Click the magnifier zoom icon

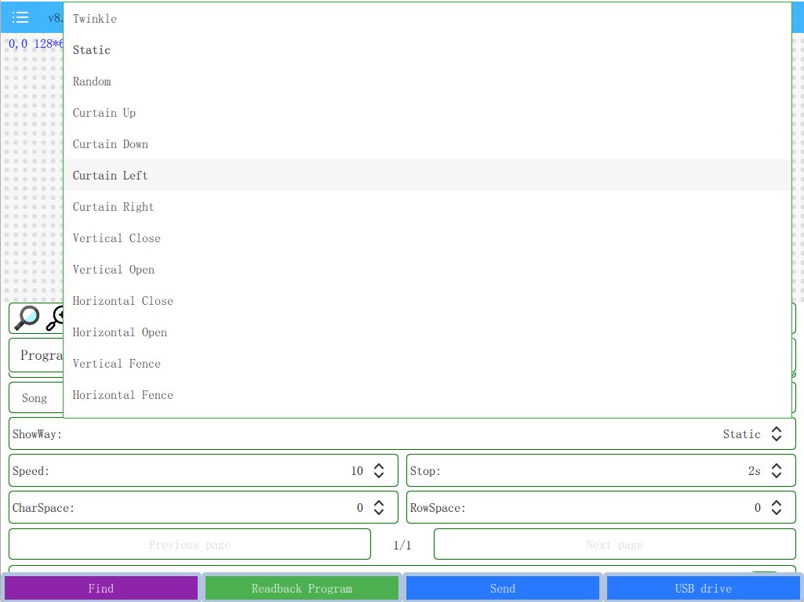point(27,318)
